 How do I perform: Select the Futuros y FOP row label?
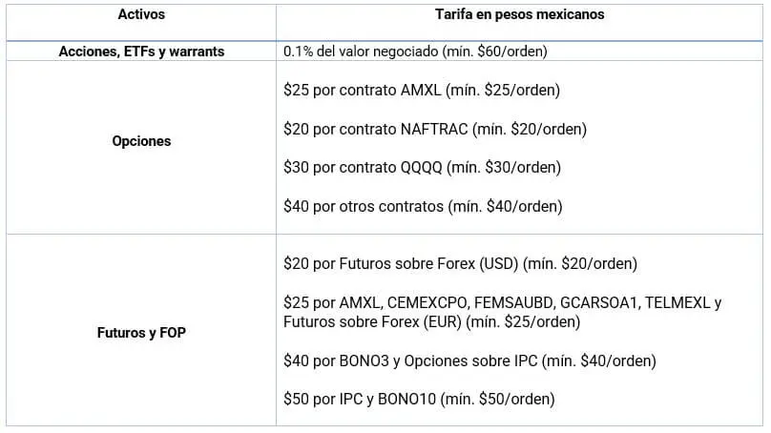point(141,333)
